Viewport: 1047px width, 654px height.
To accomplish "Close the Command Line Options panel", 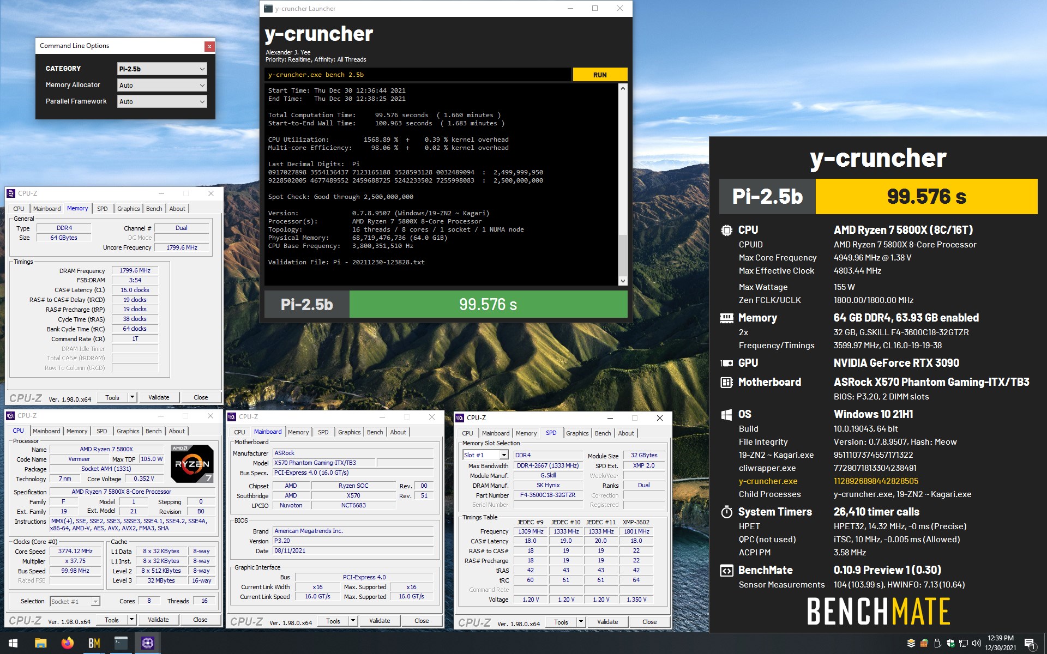I will pyautogui.click(x=209, y=46).
